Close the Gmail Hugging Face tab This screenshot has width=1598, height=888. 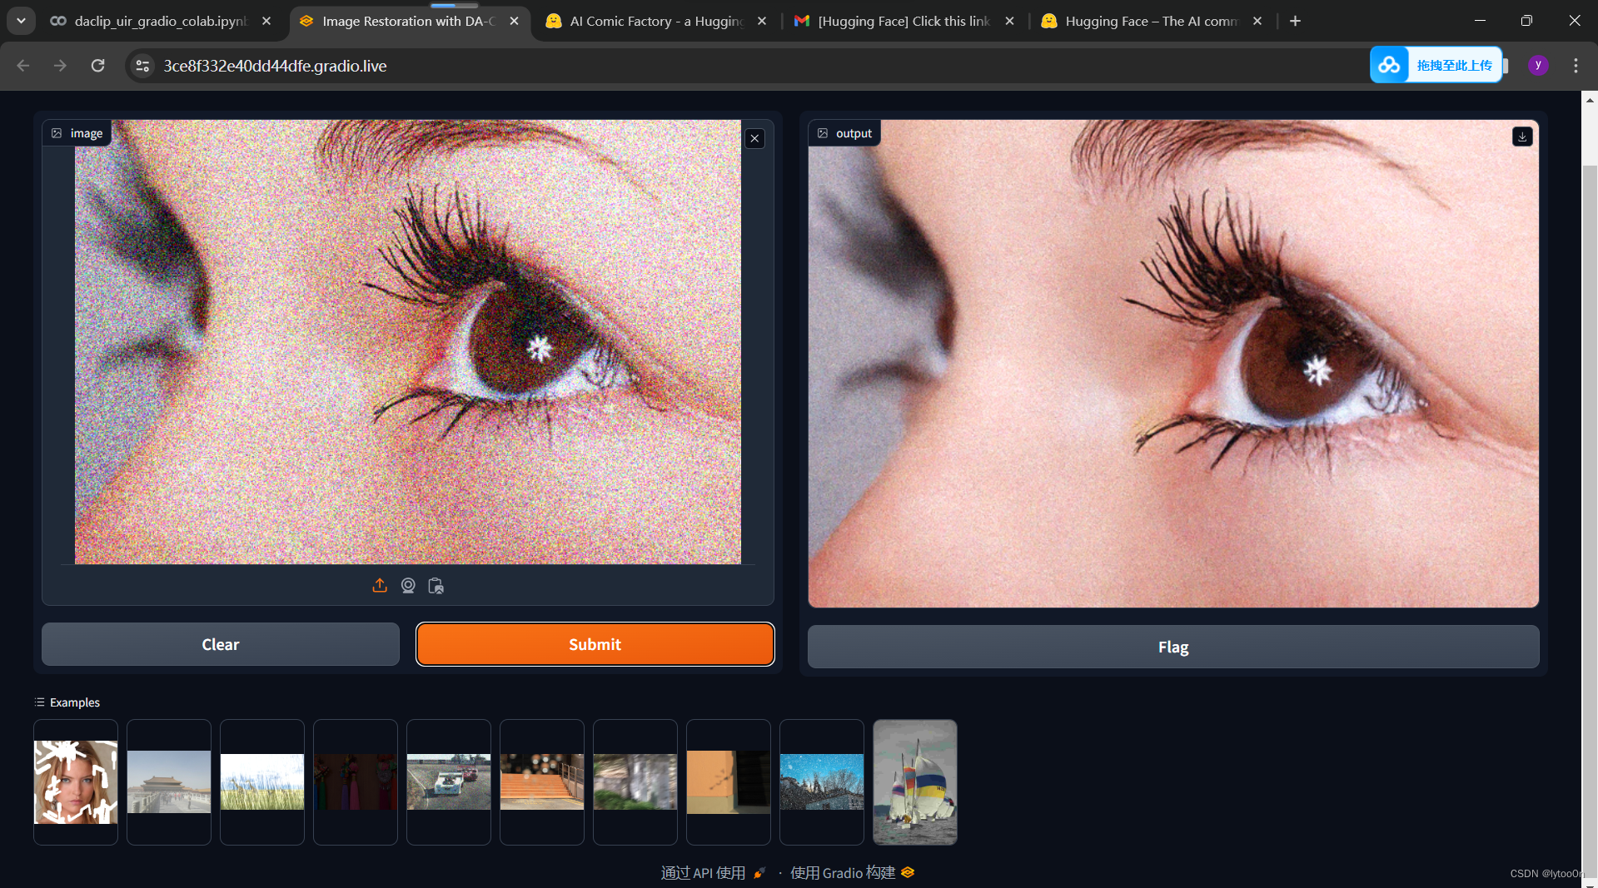pos(1009,21)
